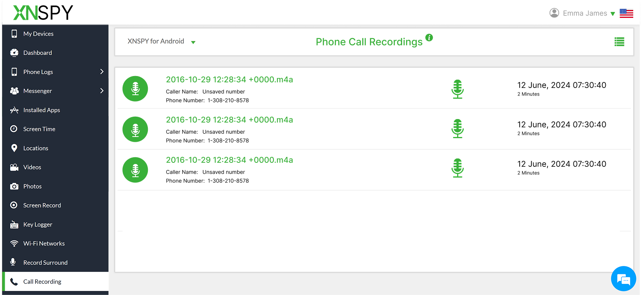The image size is (642, 295).
Task: Expand the Messenger submenu arrow
Action: click(102, 91)
